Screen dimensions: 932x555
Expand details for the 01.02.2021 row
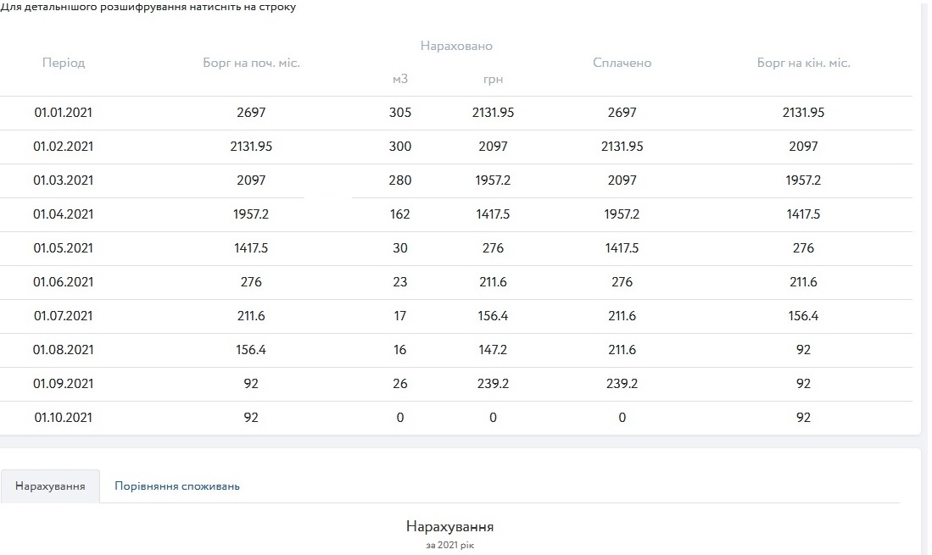tap(64, 147)
